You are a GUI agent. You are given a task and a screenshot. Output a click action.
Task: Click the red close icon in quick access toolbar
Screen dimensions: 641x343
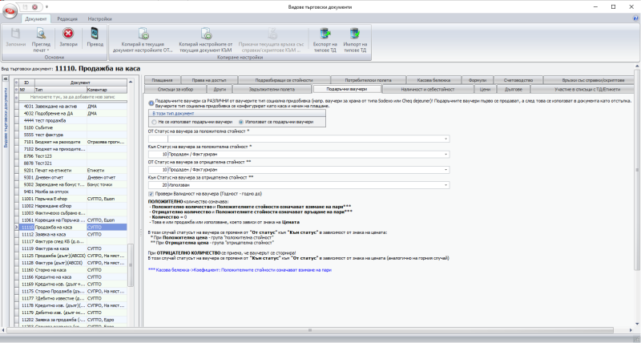34,7
